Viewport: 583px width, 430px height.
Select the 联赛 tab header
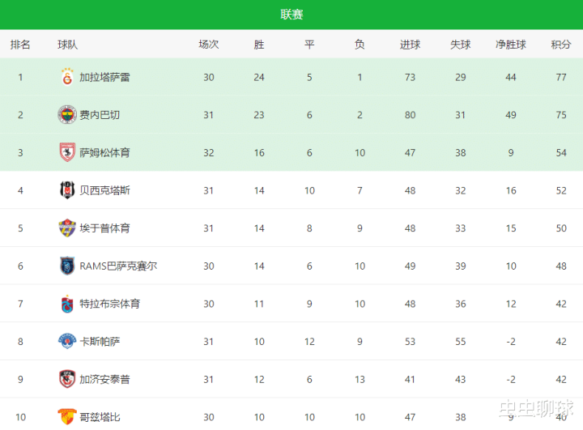[x=291, y=15]
